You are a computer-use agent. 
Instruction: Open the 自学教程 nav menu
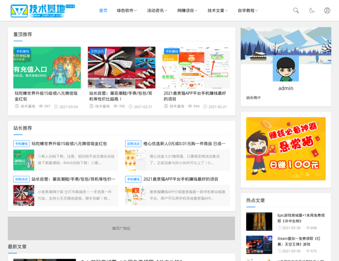pyautogui.click(x=248, y=10)
